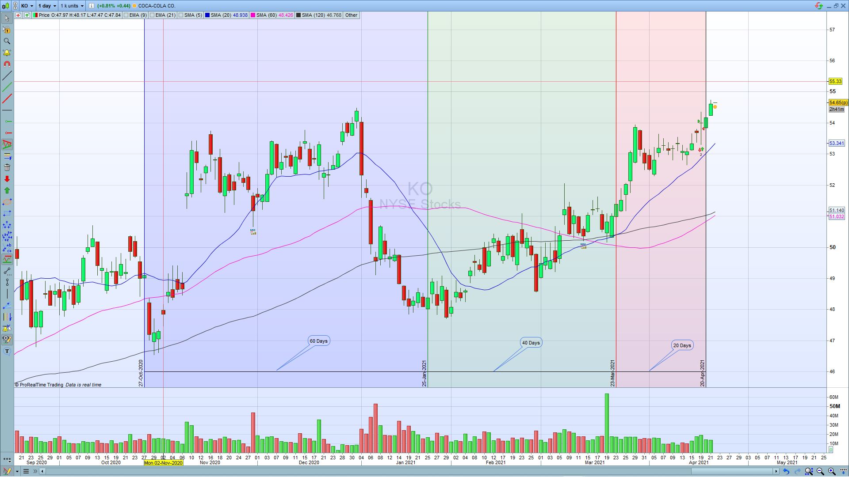The width and height of the screenshot is (849, 477).
Task: Click the blue SMA (20) color swatch
Action: (x=207, y=15)
